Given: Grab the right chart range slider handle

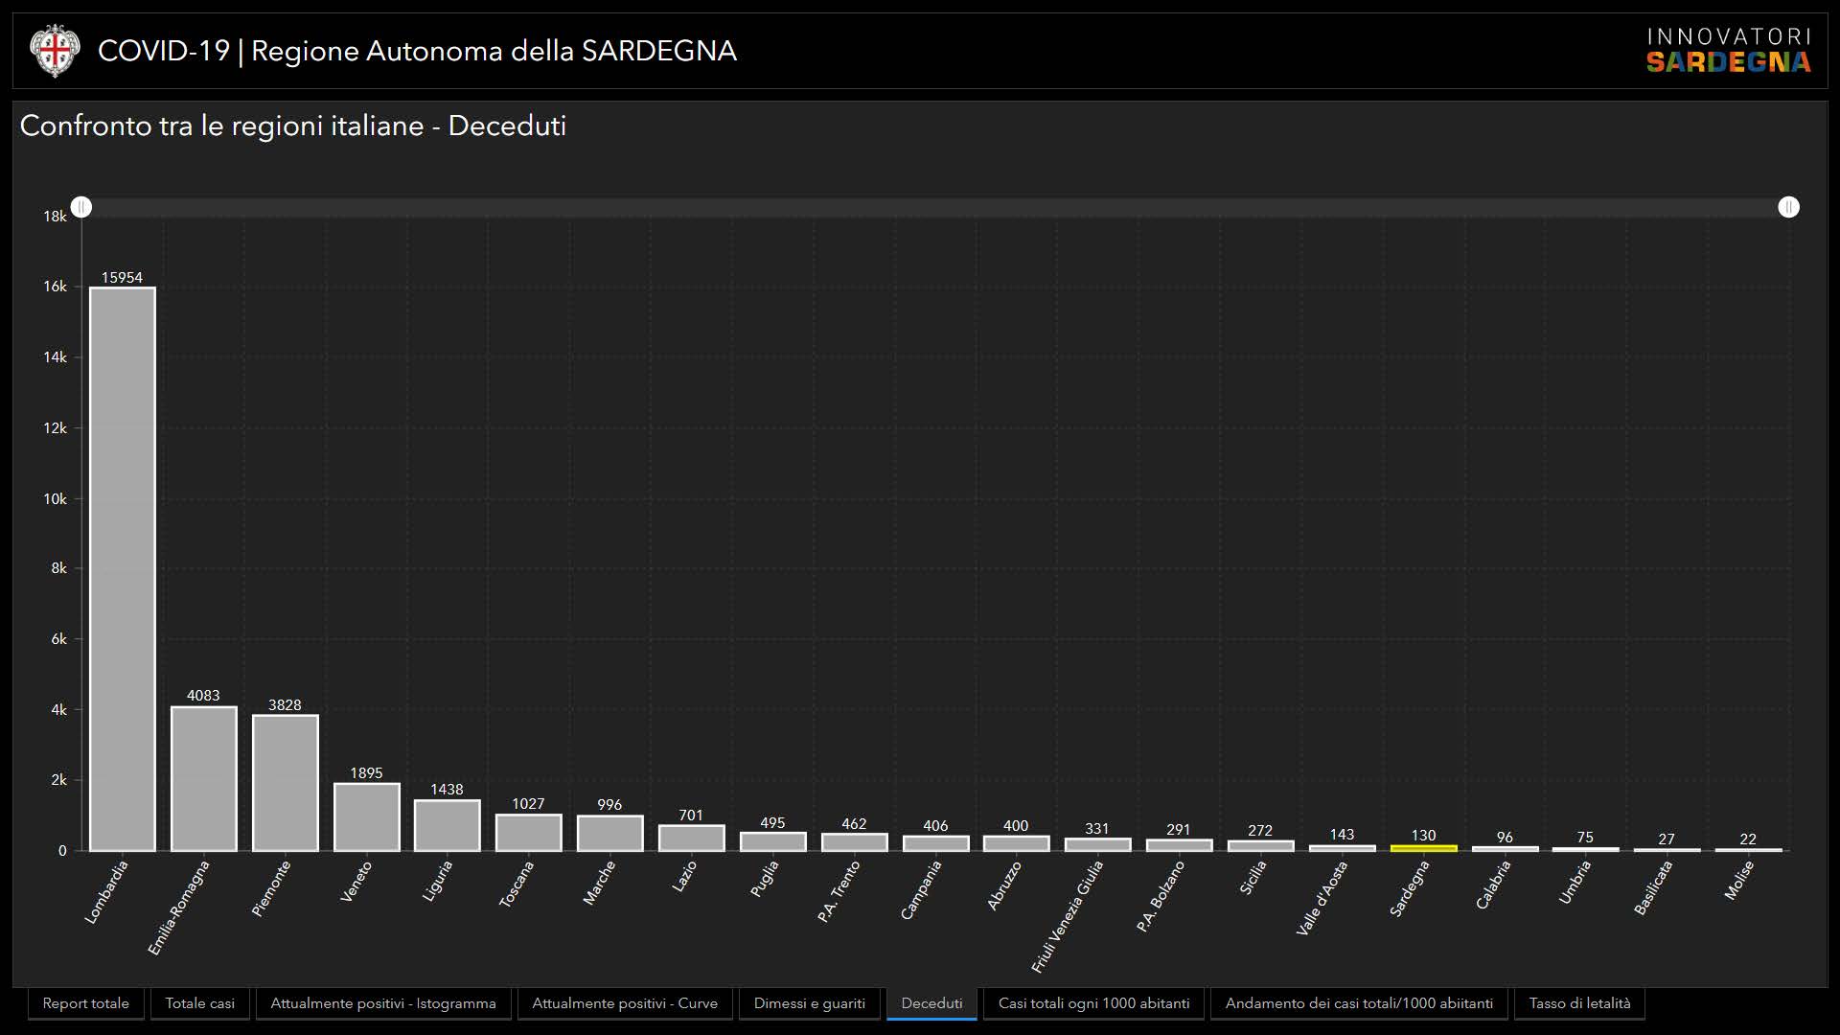Looking at the screenshot, I should pos(1788,207).
